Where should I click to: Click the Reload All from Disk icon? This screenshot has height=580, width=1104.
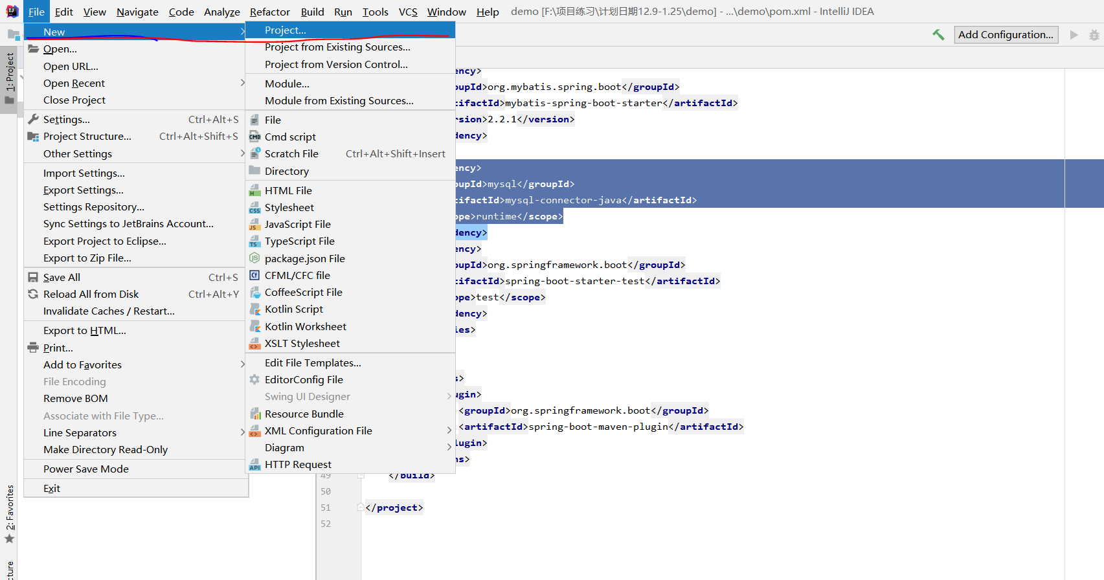point(34,294)
